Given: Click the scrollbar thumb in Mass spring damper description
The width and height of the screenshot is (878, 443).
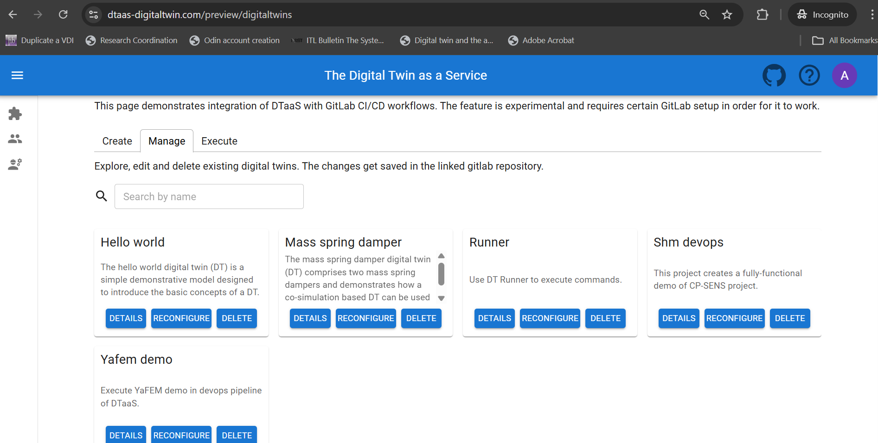Looking at the screenshot, I should pos(441,273).
